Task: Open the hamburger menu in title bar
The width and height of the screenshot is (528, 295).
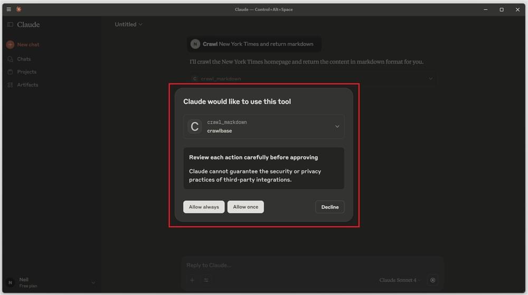Action: 8,10
